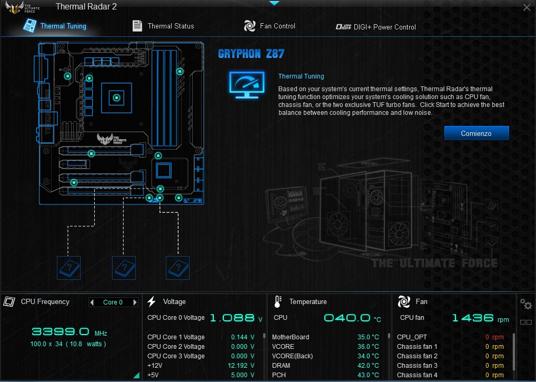536x382 pixels.
Task: Expand CPU Frequency panel corner triangle
Action: coord(136,376)
